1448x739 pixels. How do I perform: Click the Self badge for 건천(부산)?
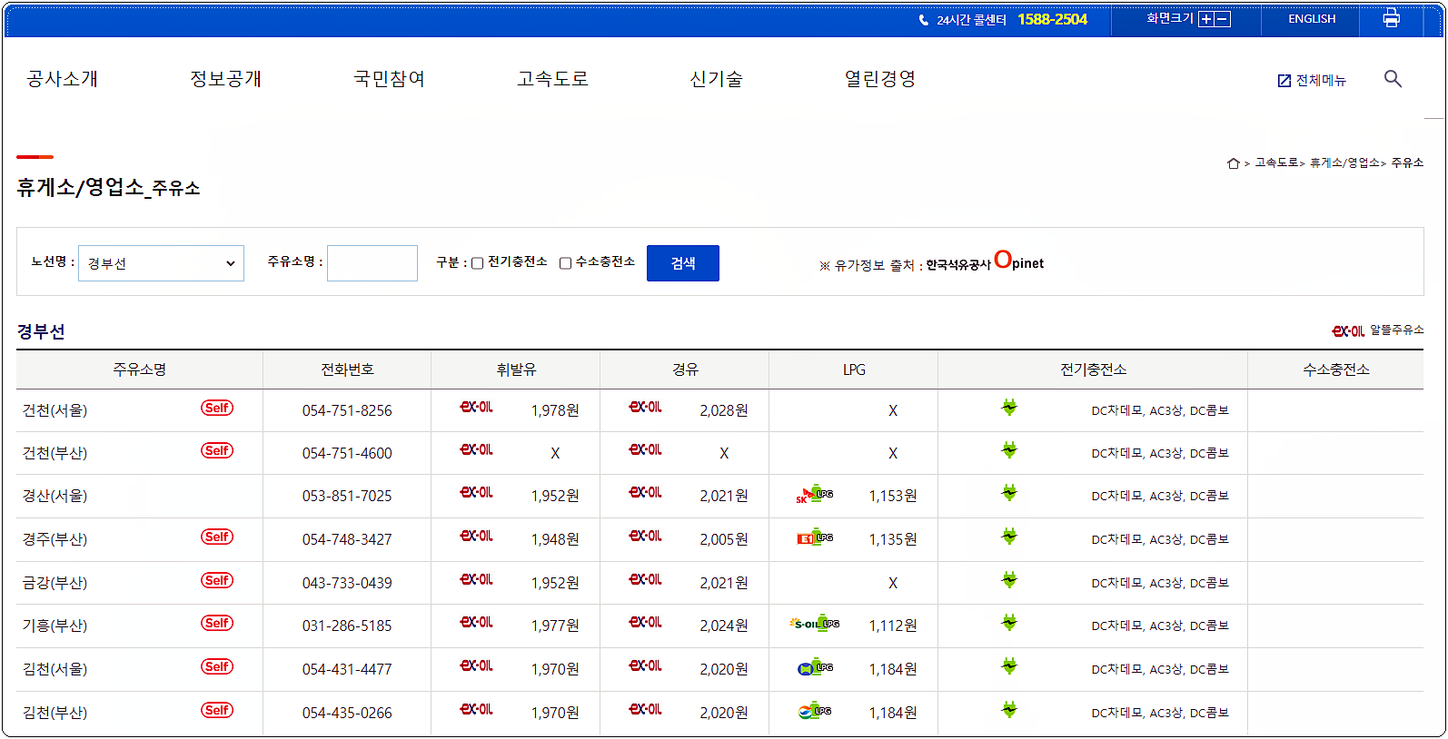point(217,450)
